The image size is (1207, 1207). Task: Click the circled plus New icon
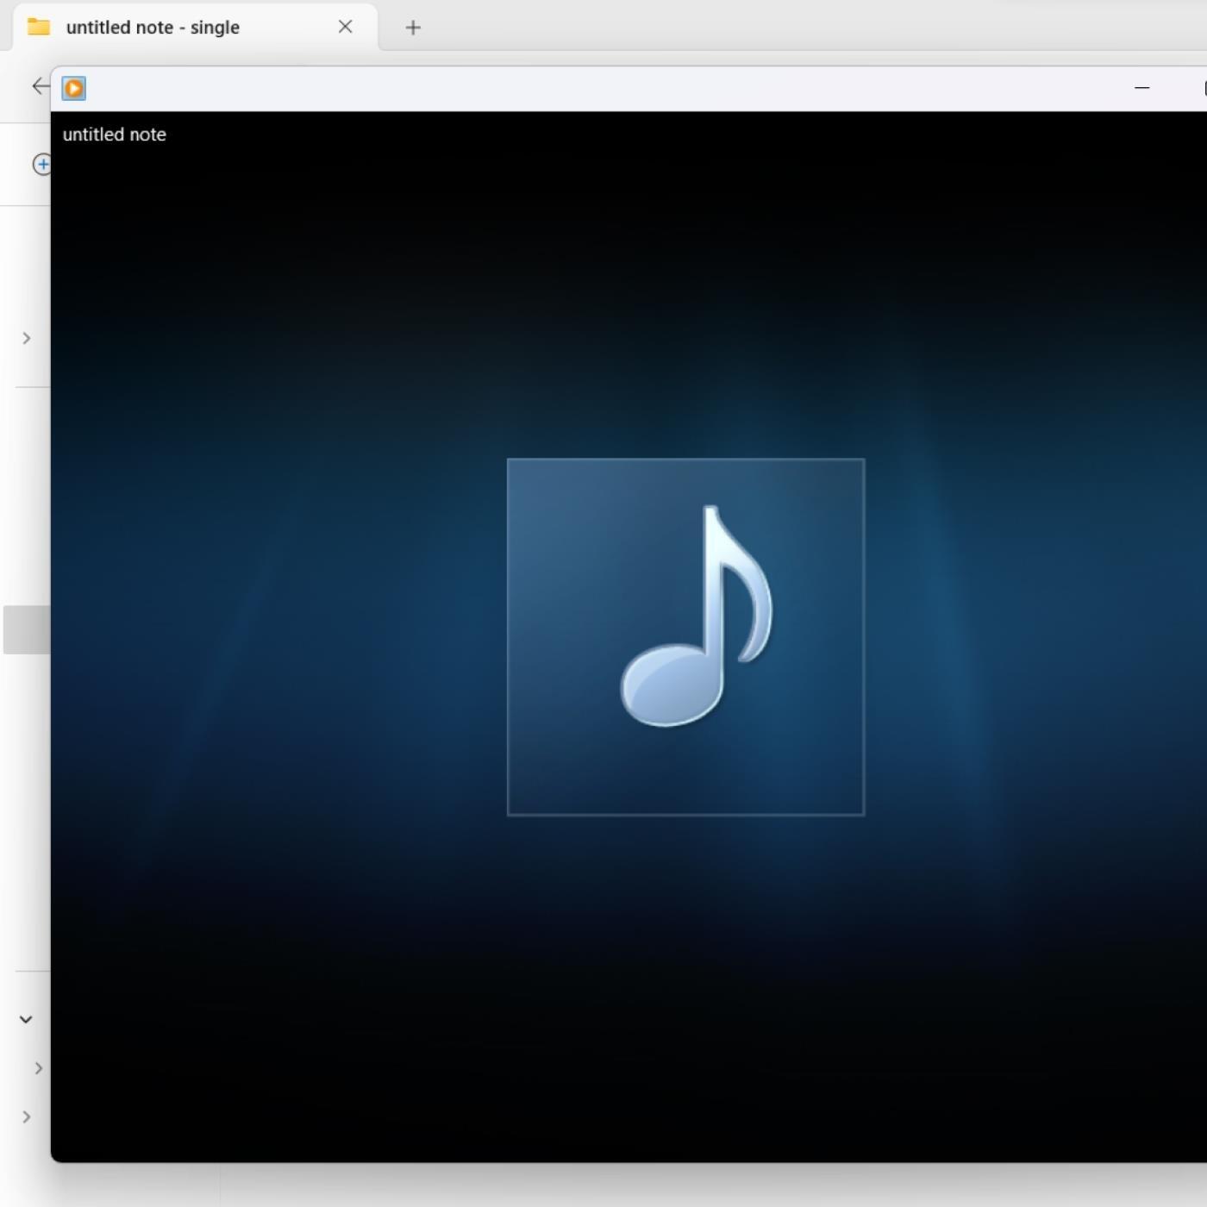pos(41,164)
